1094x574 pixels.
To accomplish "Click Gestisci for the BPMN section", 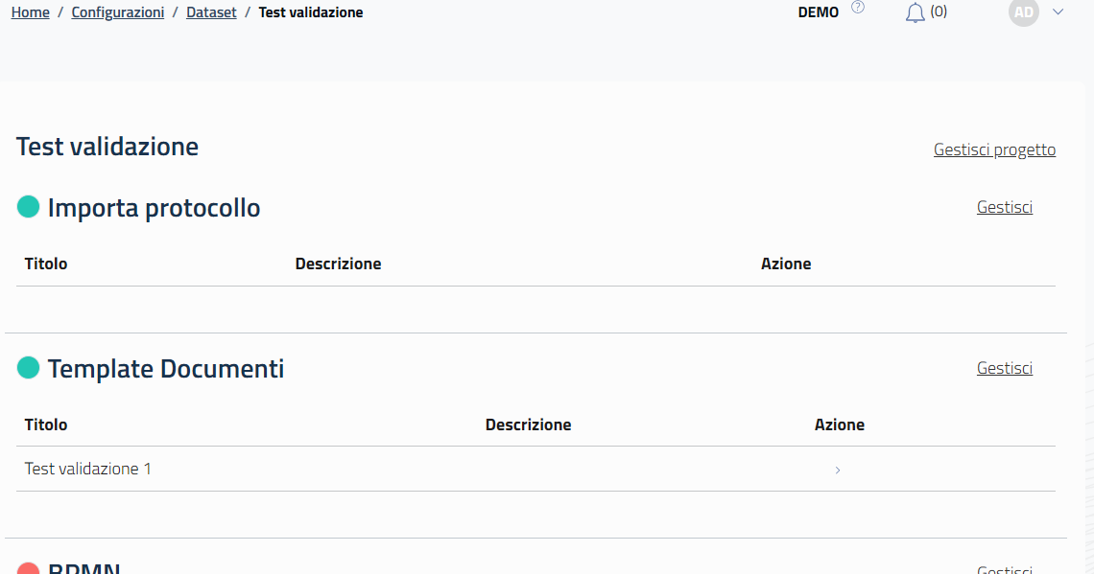I will pyautogui.click(x=1004, y=568).
